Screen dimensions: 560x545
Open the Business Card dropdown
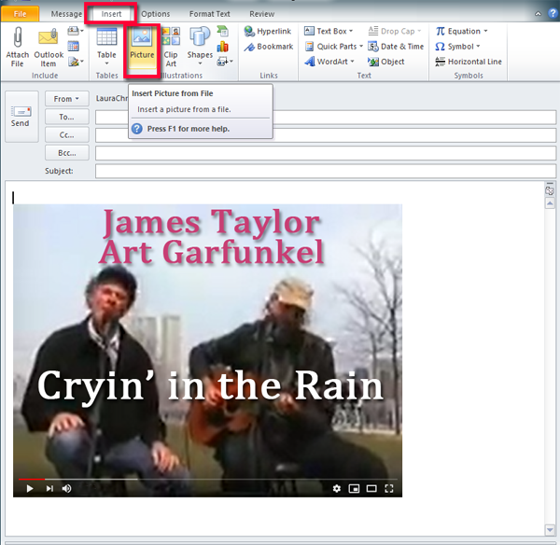pyautogui.click(x=76, y=31)
